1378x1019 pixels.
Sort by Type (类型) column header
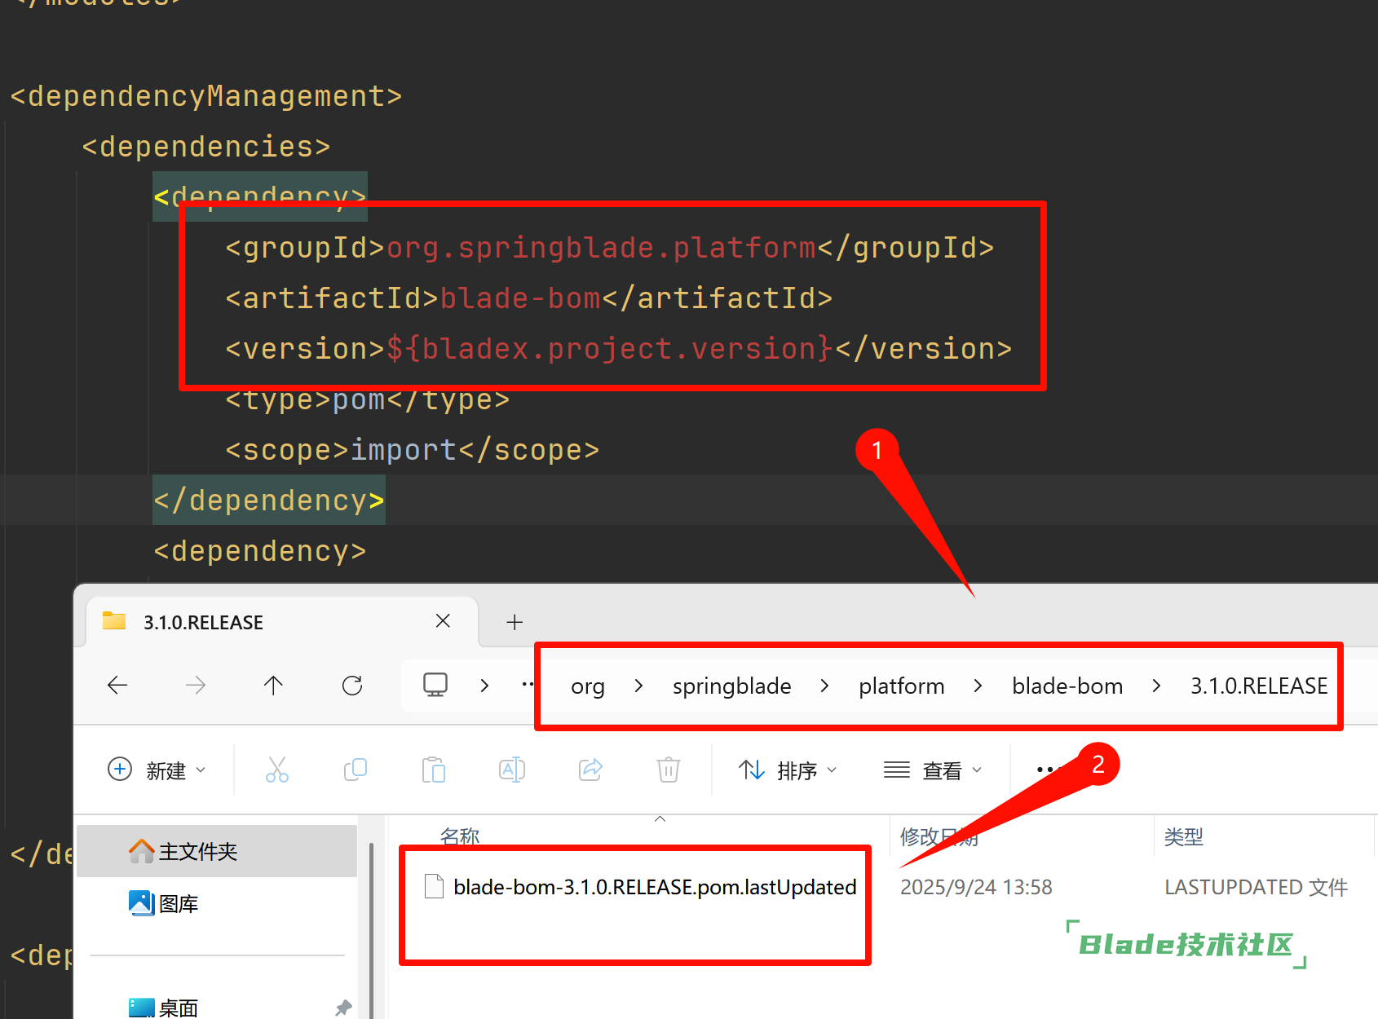tap(1184, 836)
